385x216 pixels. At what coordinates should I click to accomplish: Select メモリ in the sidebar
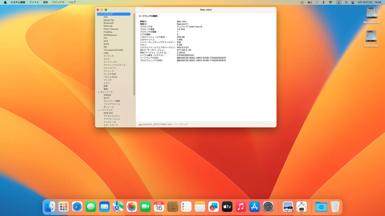(x=107, y=83)
